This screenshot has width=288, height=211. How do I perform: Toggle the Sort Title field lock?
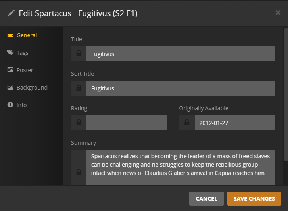click(79, 88)
